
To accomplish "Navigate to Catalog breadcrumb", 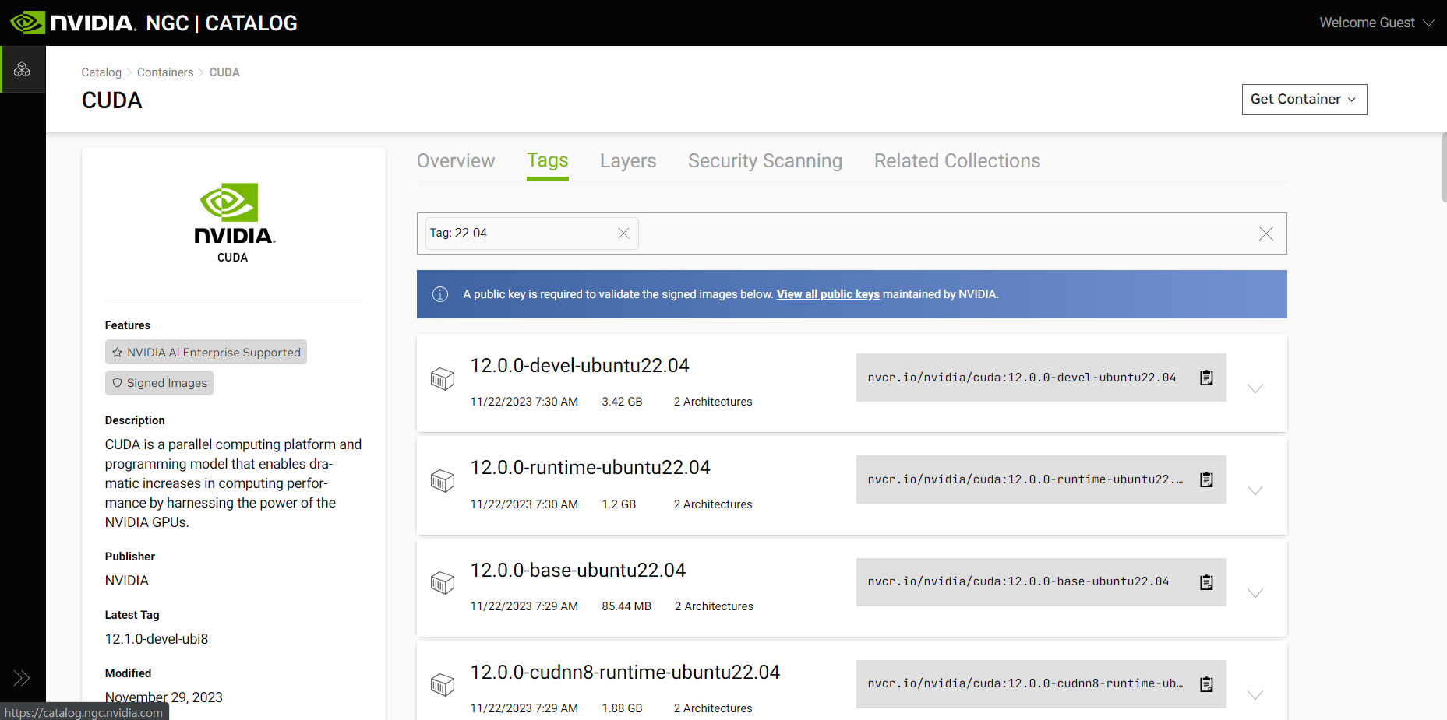I will (101, 72).
